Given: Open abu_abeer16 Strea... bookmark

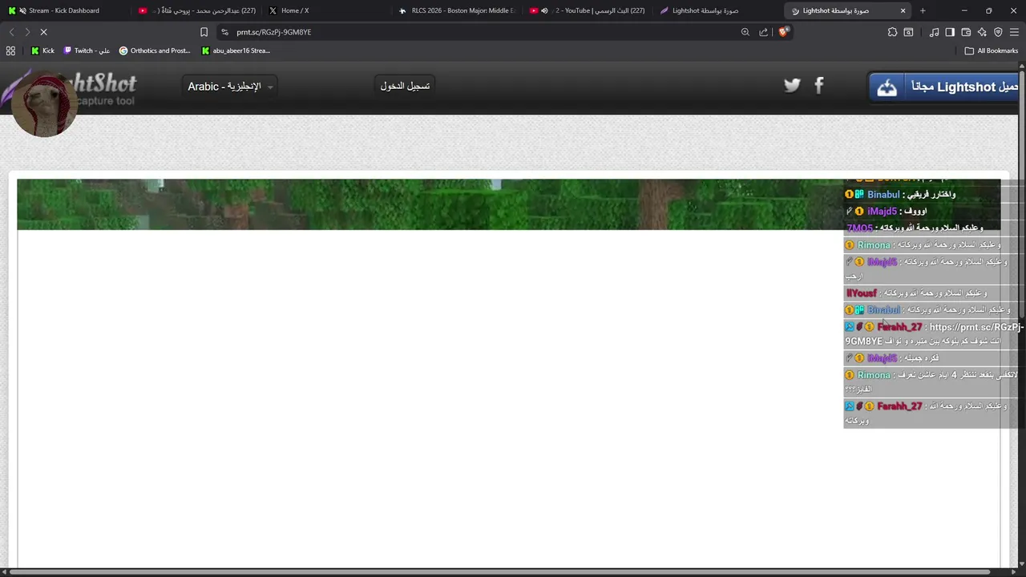Looking at the screenshot, I should (x=236, y=50).
